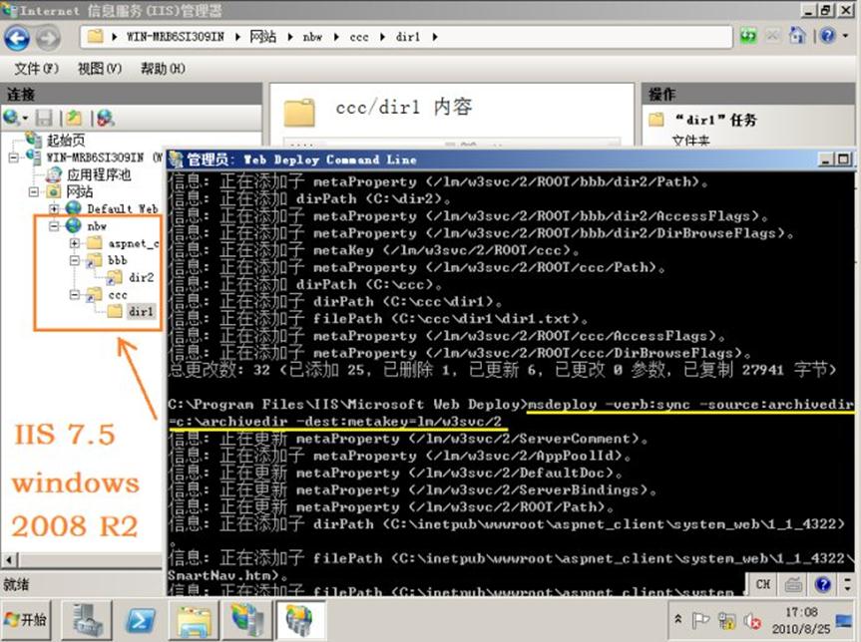Click the volume speaker tray icon

click(x=751, y=621)
